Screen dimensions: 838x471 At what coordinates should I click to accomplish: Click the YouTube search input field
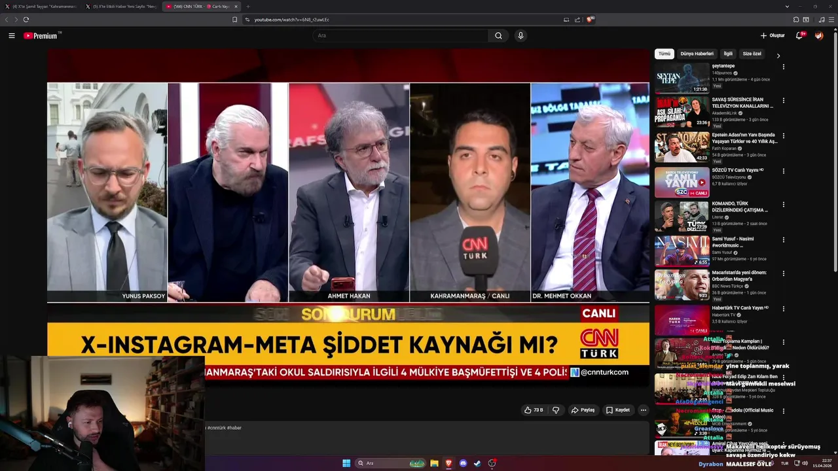tap(399, 35)
